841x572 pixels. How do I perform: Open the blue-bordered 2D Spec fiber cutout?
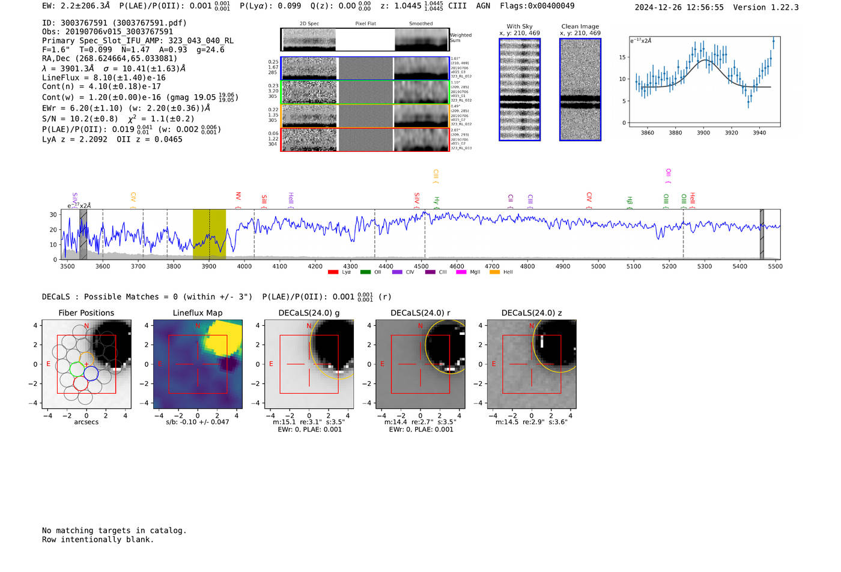point(309,68)
